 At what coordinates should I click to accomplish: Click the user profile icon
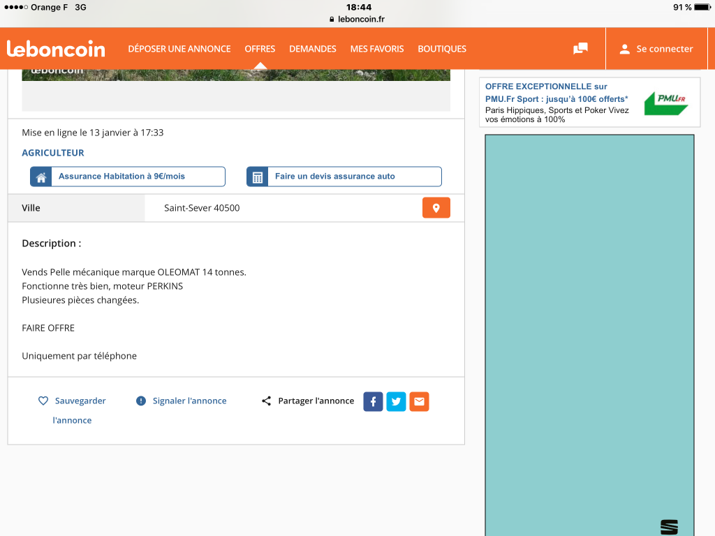coord(625,49)
